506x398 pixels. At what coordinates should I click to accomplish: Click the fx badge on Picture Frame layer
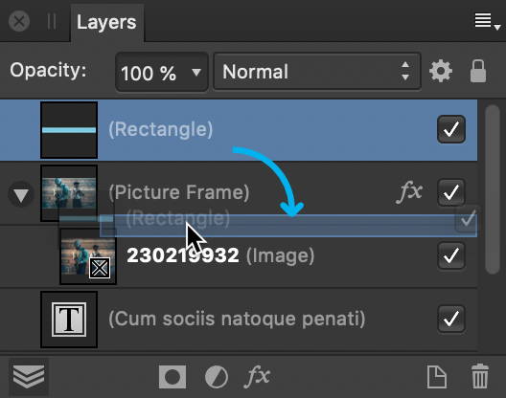coord(409,191)
